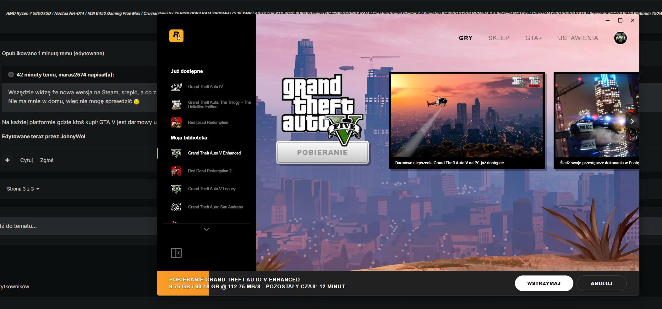Image resolution: width=662 pixels, height=309 pixels.
Task: Select Grand Theft Auto V Enhanced entry
Action: [214, 153]
